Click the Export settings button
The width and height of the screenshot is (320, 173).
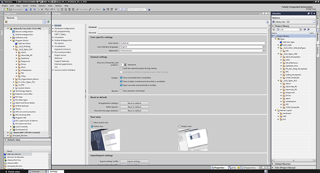click(135, 161)
